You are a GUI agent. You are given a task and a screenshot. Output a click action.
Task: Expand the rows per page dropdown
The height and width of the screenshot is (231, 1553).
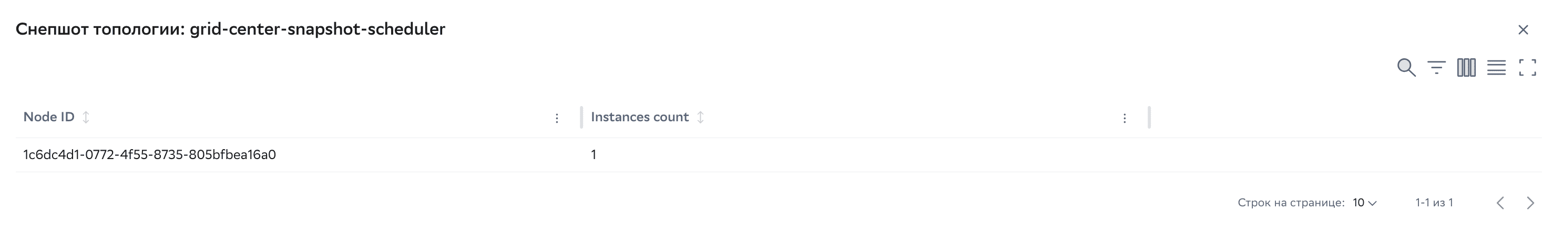1365,203
